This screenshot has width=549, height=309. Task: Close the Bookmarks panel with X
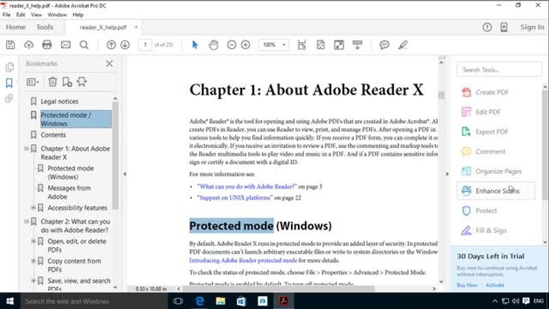tap(109, 64)
